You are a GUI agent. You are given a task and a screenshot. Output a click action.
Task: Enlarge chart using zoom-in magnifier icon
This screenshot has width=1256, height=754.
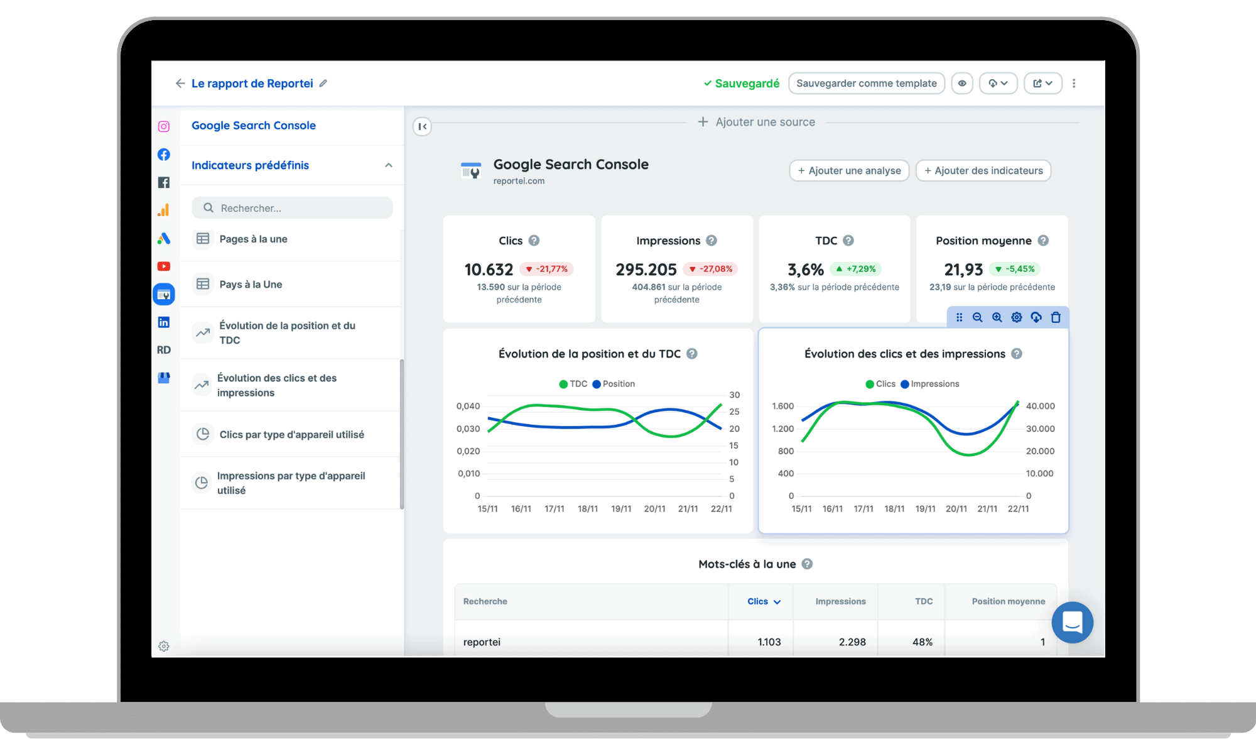(x=997, y=317)
